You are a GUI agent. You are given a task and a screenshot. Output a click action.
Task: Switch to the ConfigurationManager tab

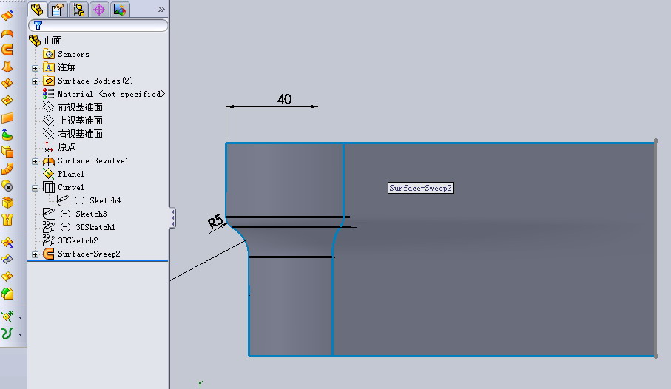78,10
